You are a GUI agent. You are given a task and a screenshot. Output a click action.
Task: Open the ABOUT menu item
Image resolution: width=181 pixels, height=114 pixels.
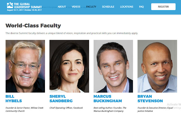coord(62,7)
